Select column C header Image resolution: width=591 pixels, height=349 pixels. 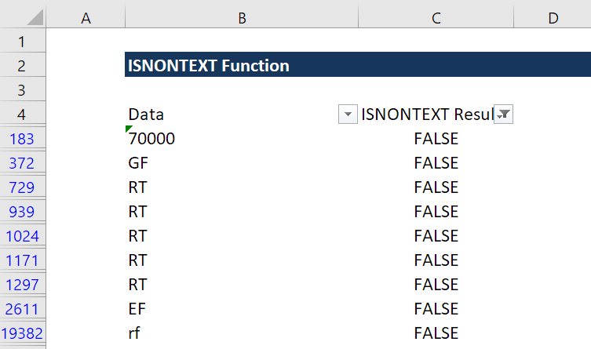436,17
